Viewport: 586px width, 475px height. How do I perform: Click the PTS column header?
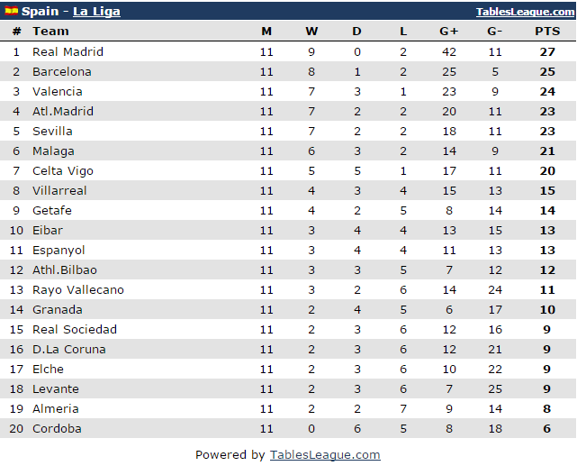click(546, 32)
